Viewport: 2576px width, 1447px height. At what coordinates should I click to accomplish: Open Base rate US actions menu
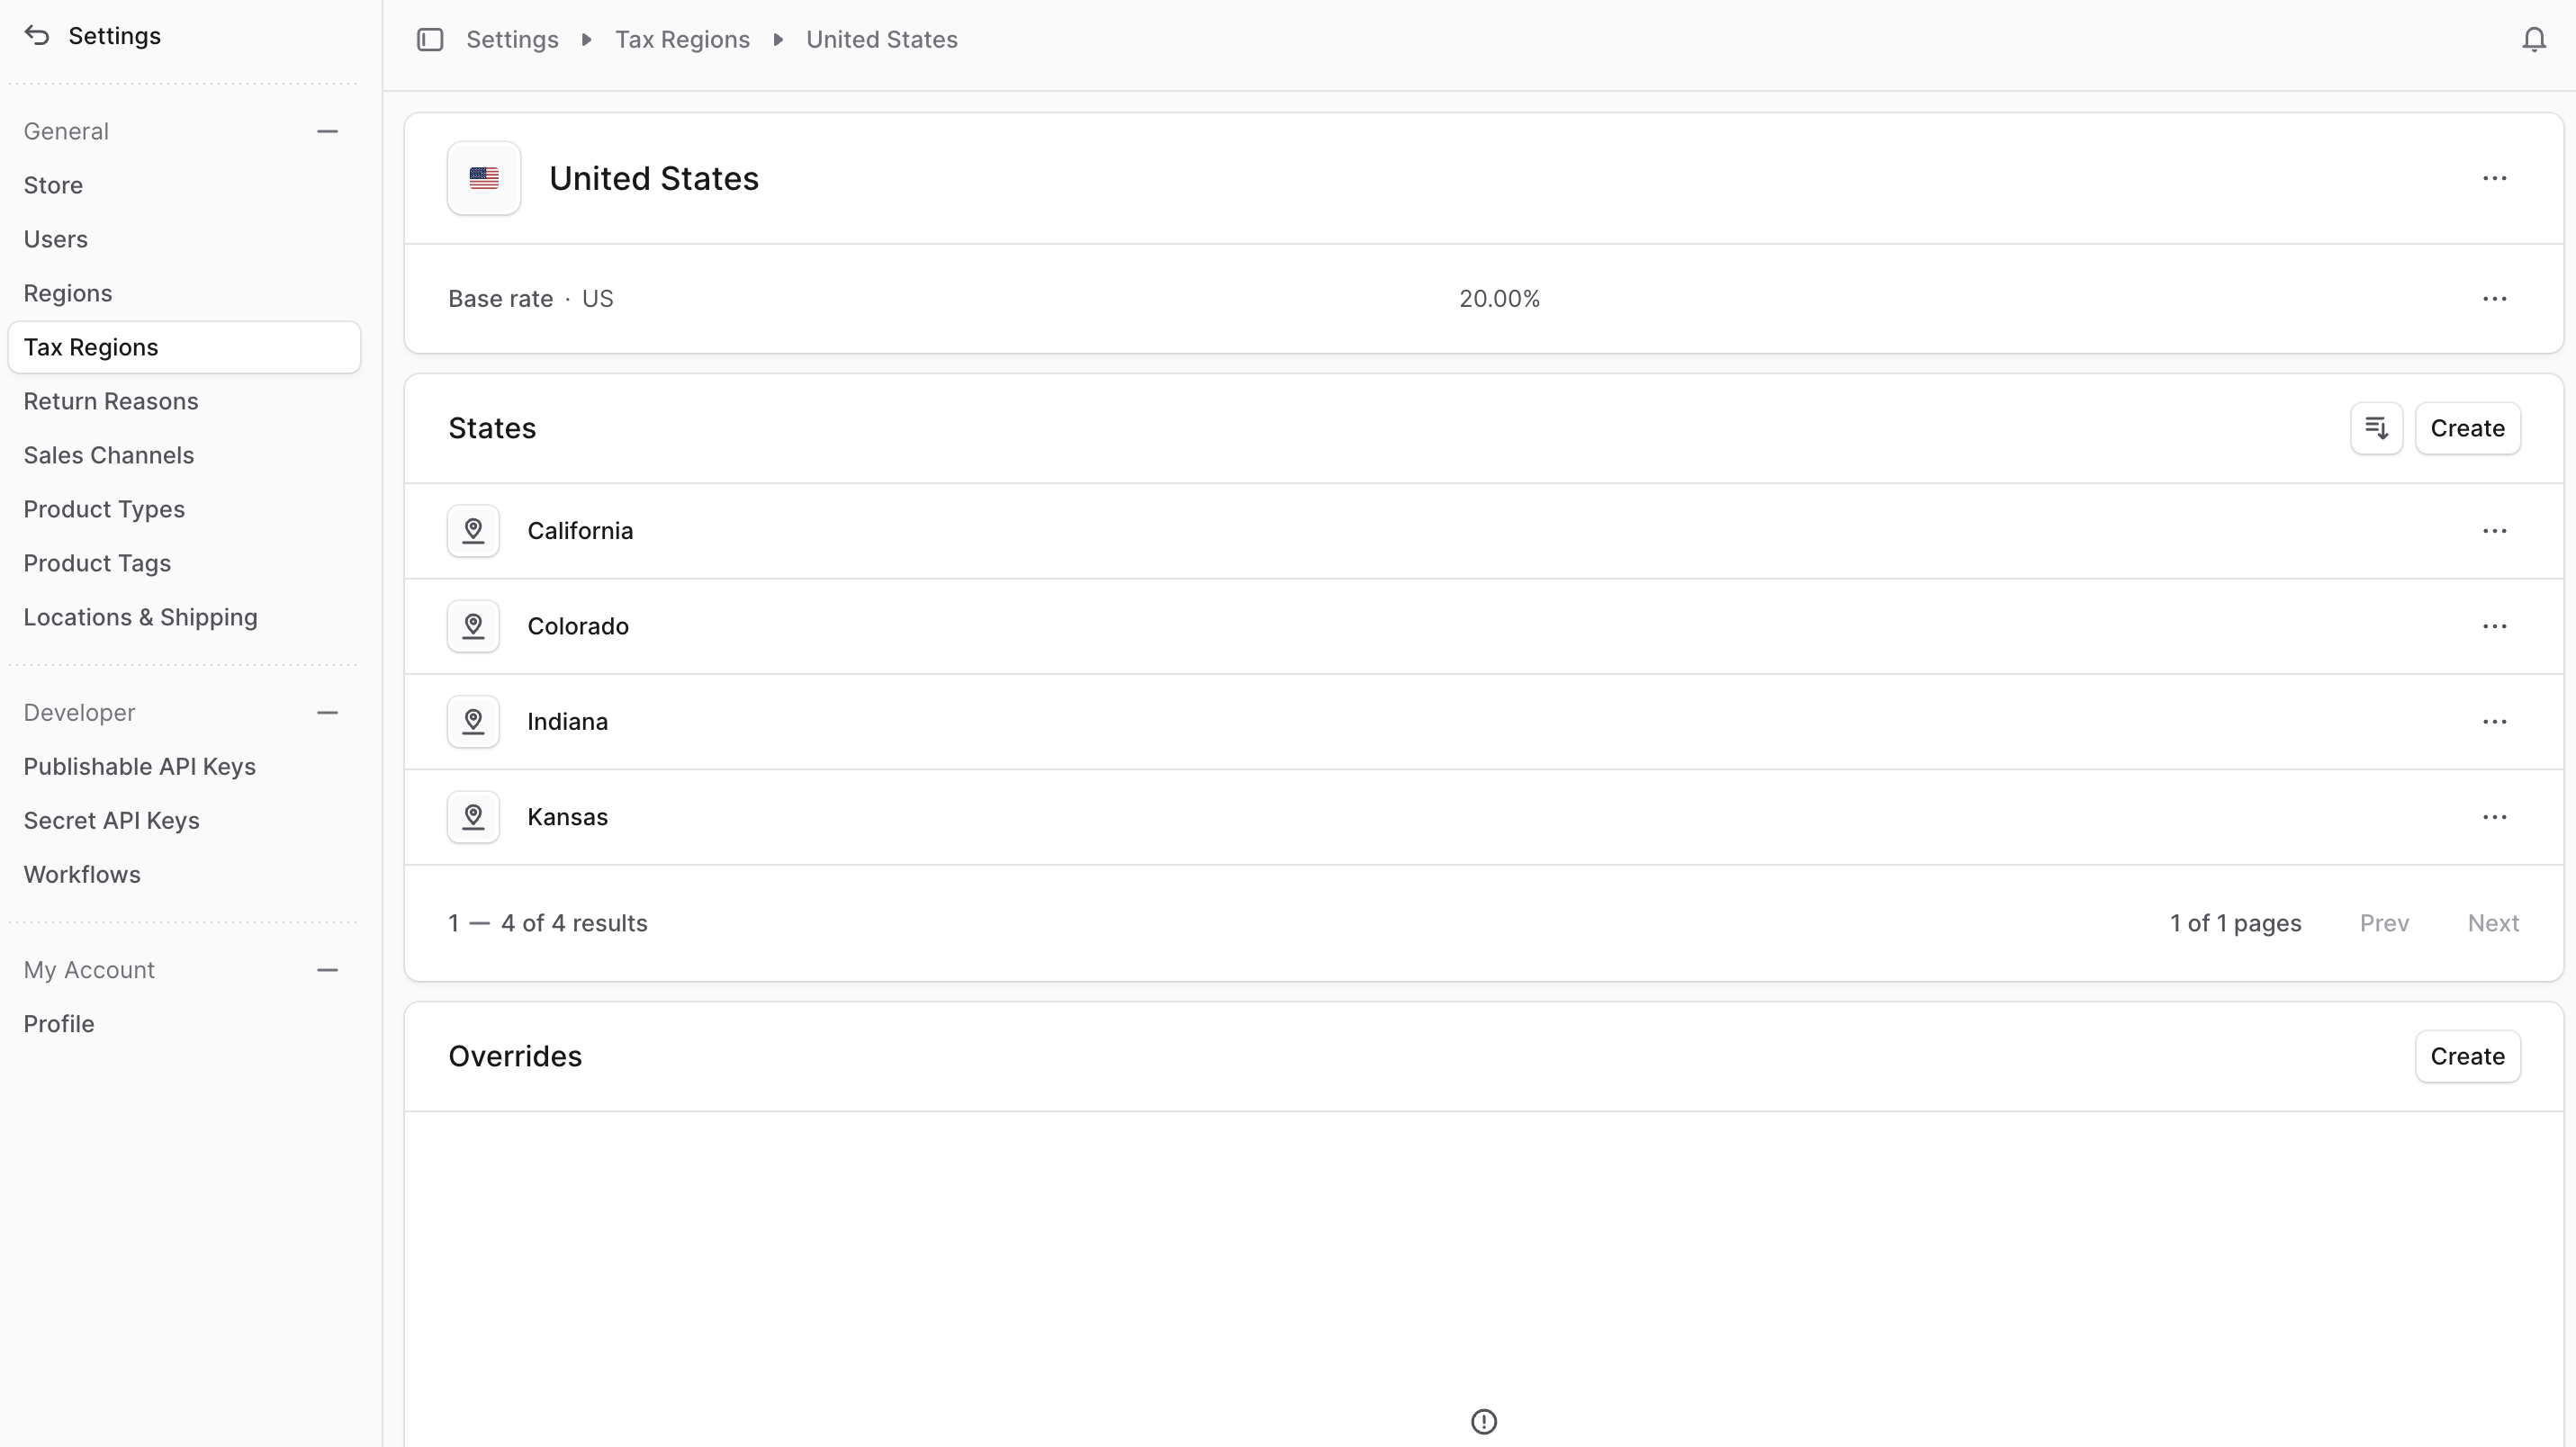[x=2494, y=299]
